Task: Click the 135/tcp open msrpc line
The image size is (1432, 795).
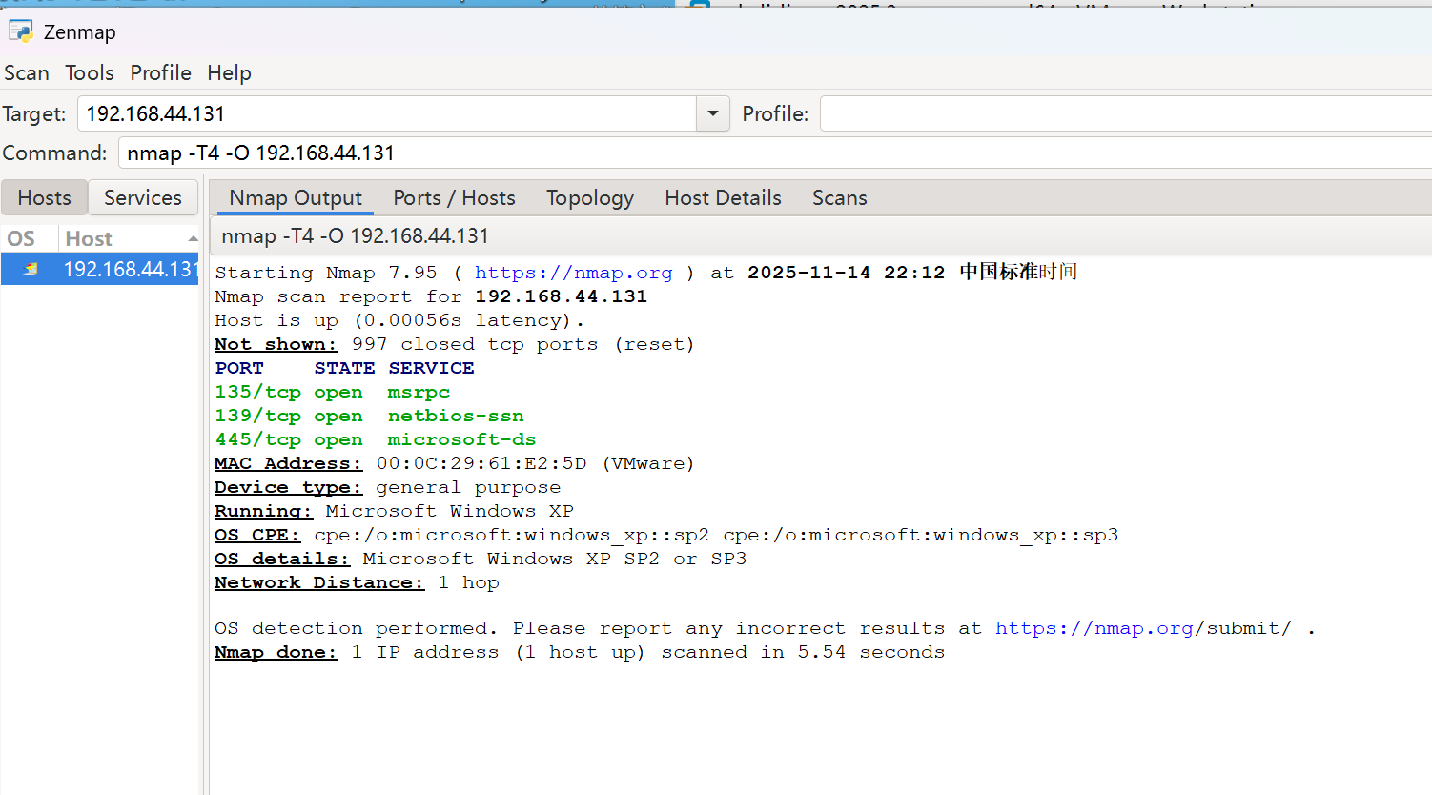Action: click(x=332, y=392)
